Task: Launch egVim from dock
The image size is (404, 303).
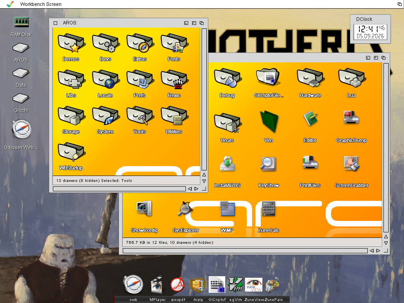Action: tap(236, 284)
